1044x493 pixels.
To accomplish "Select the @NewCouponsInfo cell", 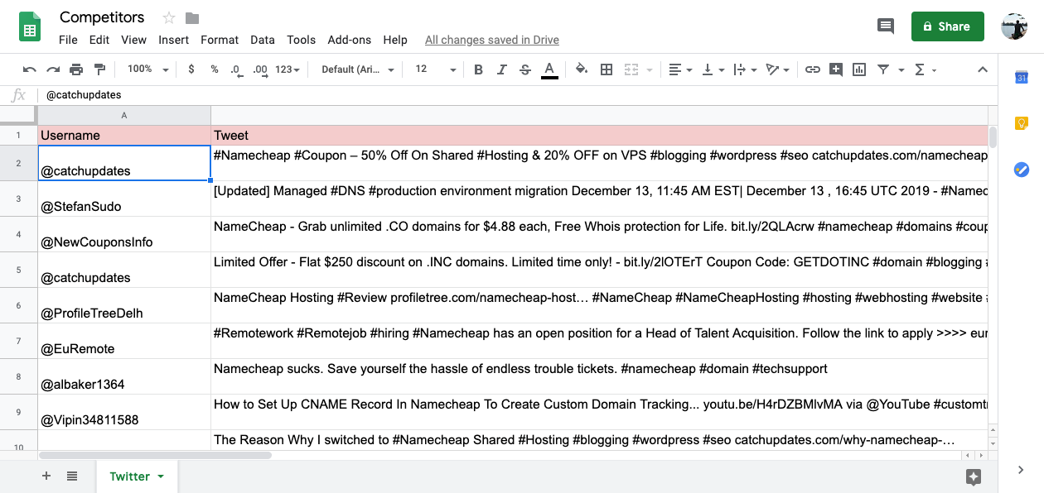I will [x=124, y=234].
